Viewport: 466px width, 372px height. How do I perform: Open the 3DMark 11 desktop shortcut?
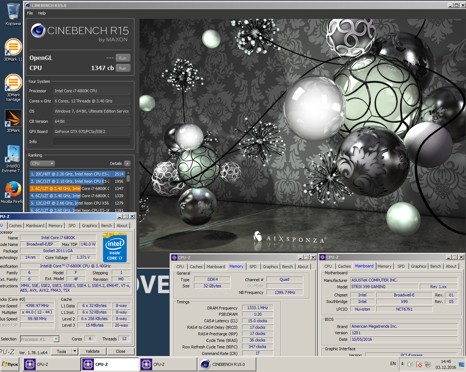13,50
